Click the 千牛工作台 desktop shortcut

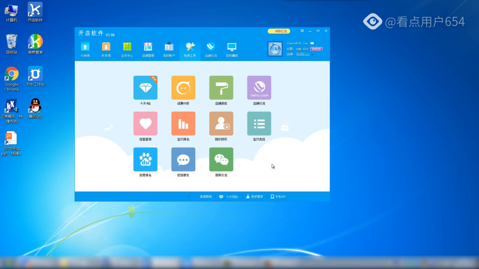(x=35, y=77)
